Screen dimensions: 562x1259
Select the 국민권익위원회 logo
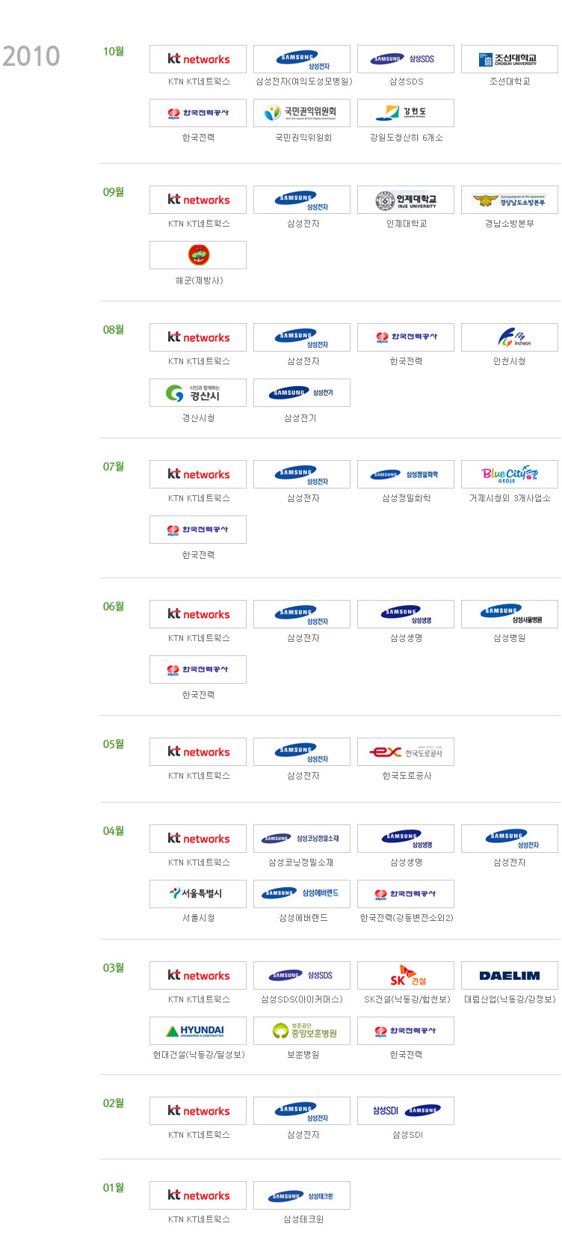pyautogui.click(x=302, y=113)
